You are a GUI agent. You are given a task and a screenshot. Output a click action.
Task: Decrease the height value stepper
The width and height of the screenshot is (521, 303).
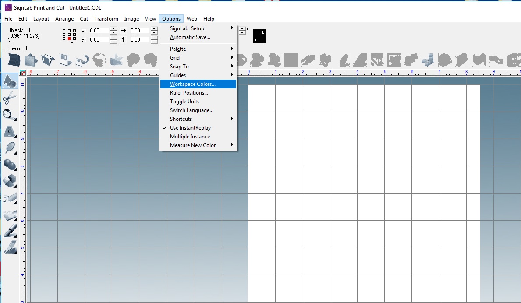[x=154, y=42]
